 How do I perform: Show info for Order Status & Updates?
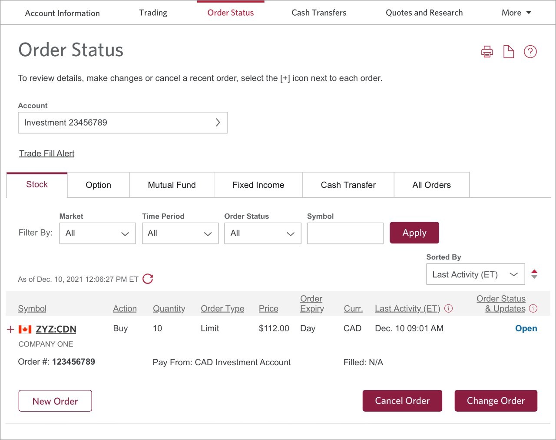pos(533,308)
